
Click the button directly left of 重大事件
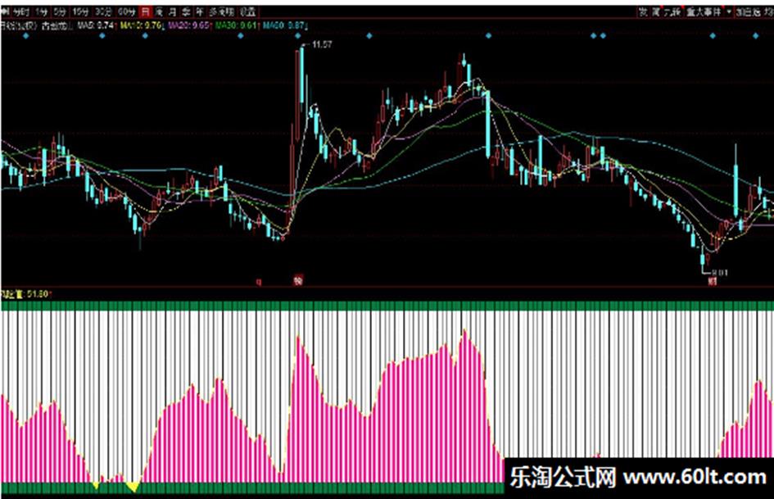672,11
